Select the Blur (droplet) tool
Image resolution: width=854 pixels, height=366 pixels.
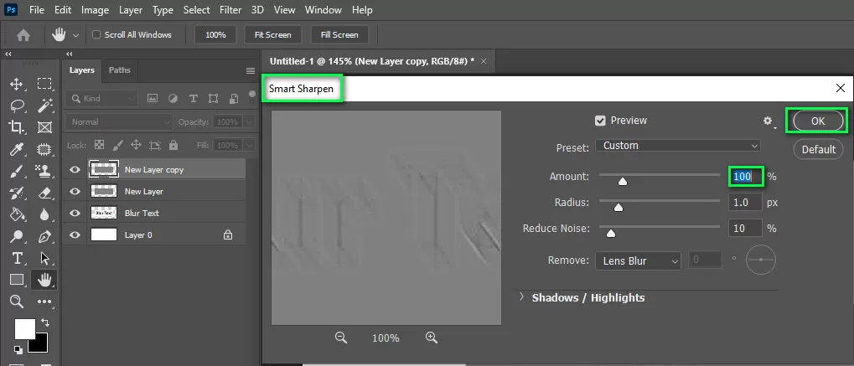(44, 214)
